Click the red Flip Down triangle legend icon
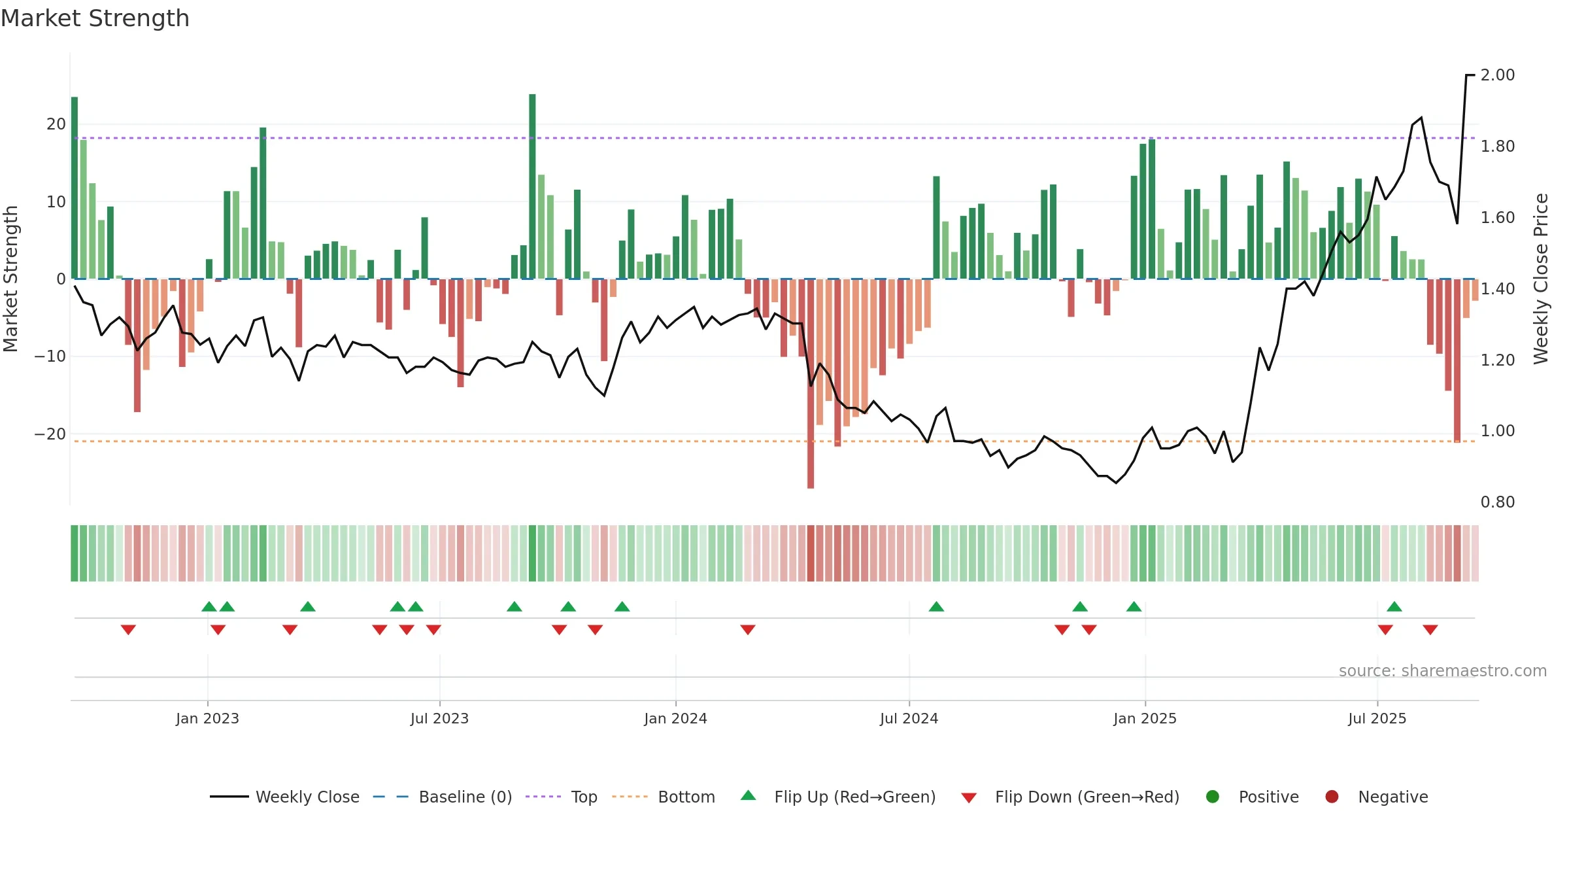The height and width of the screenshot is (883, 1569). [969, 798]
